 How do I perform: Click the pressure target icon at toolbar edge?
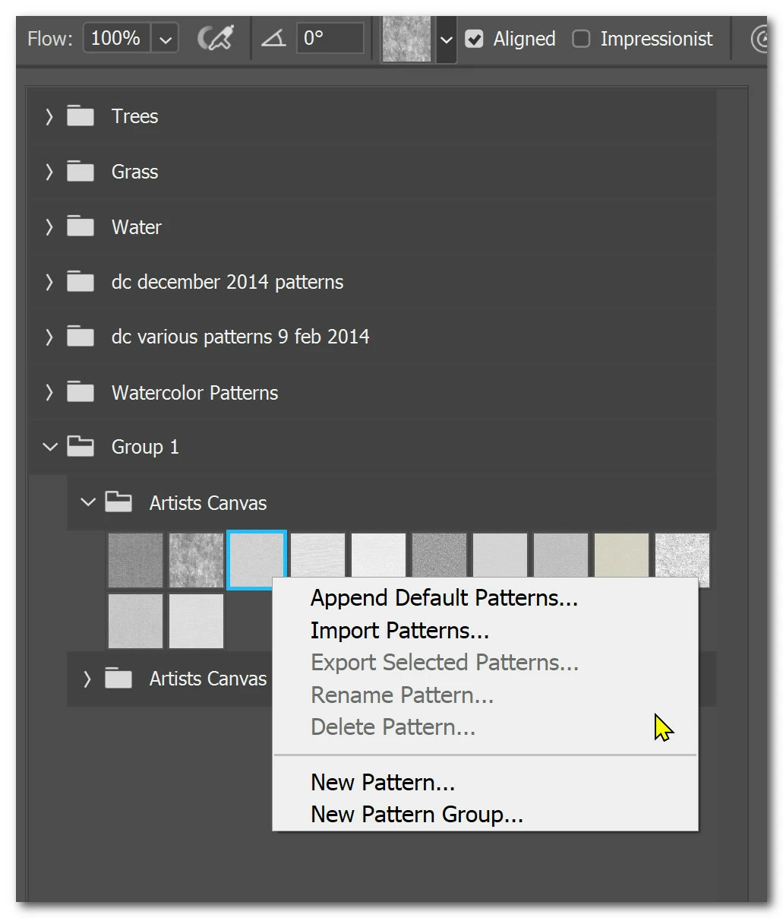[x=759, y=38]
